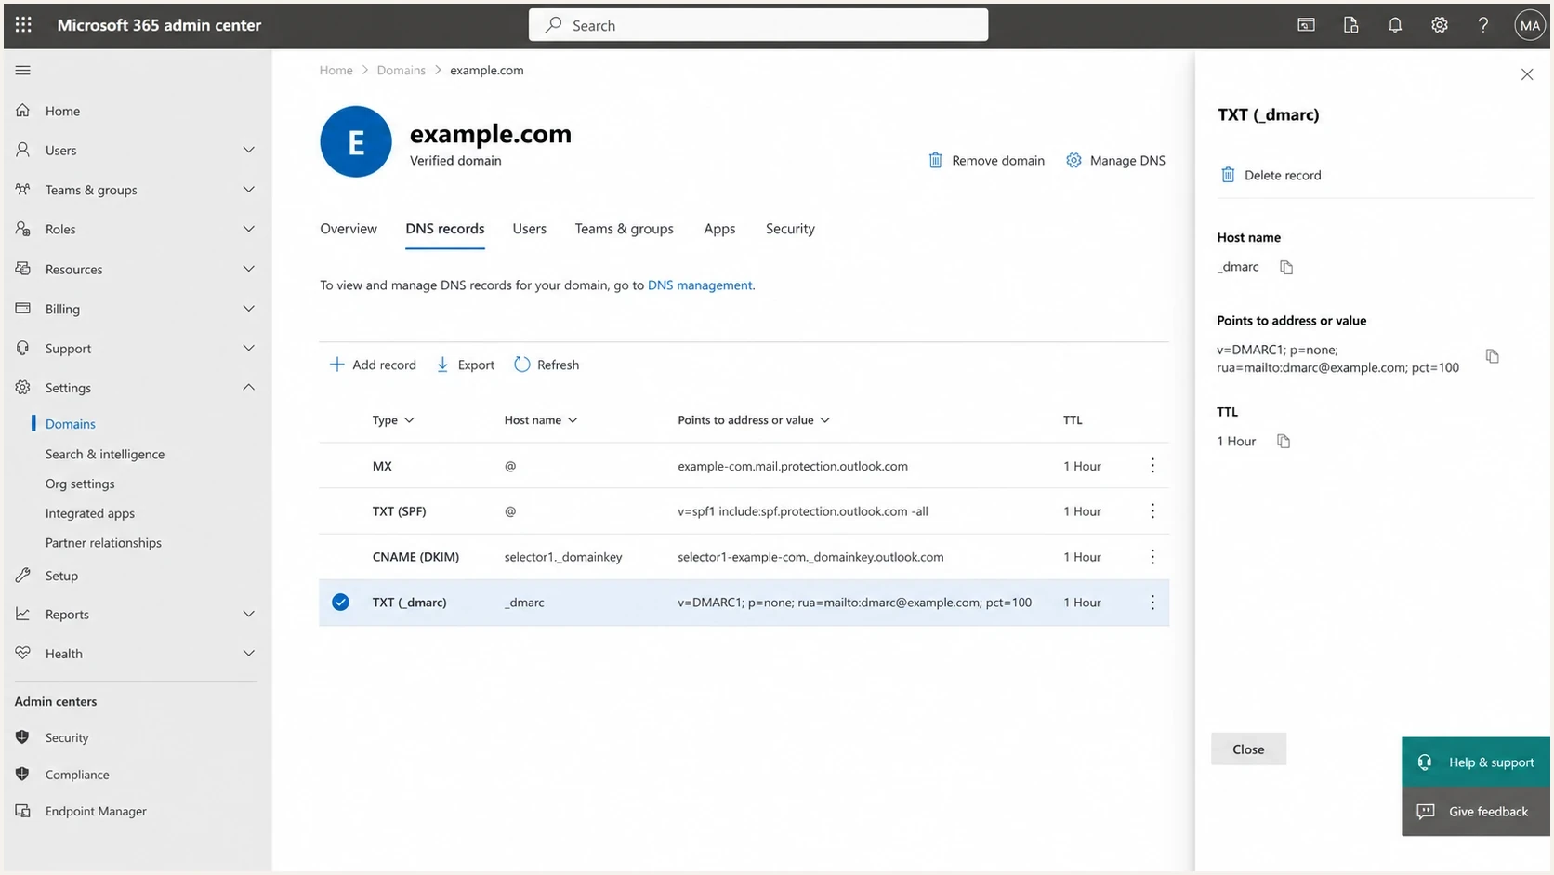Copy the _dmarc host name value
Viewport: 1554px width, 875px height.
click(1286, 267)
